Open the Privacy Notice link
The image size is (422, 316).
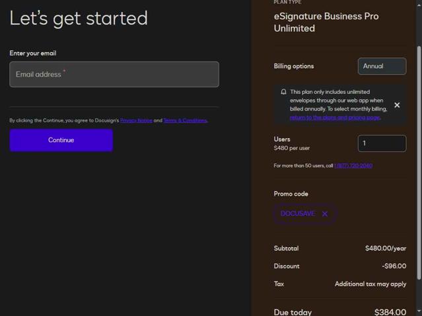coord(136,121)
